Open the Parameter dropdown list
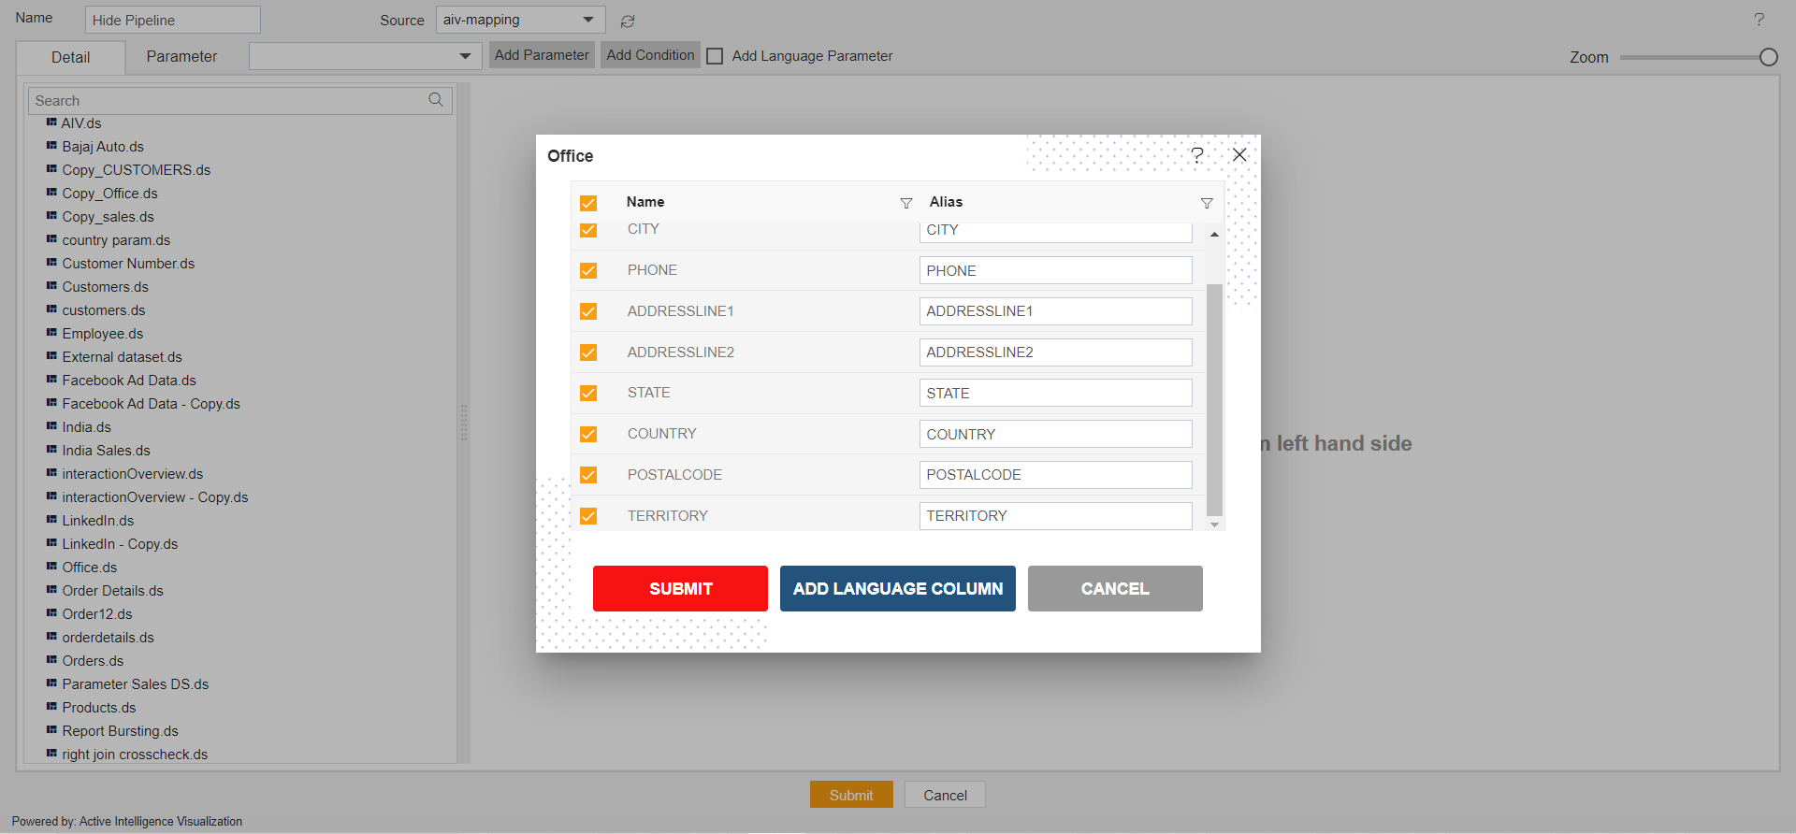Image resolution: width=1796 pixels, height=834 pixels. click(x=366, y=56)
